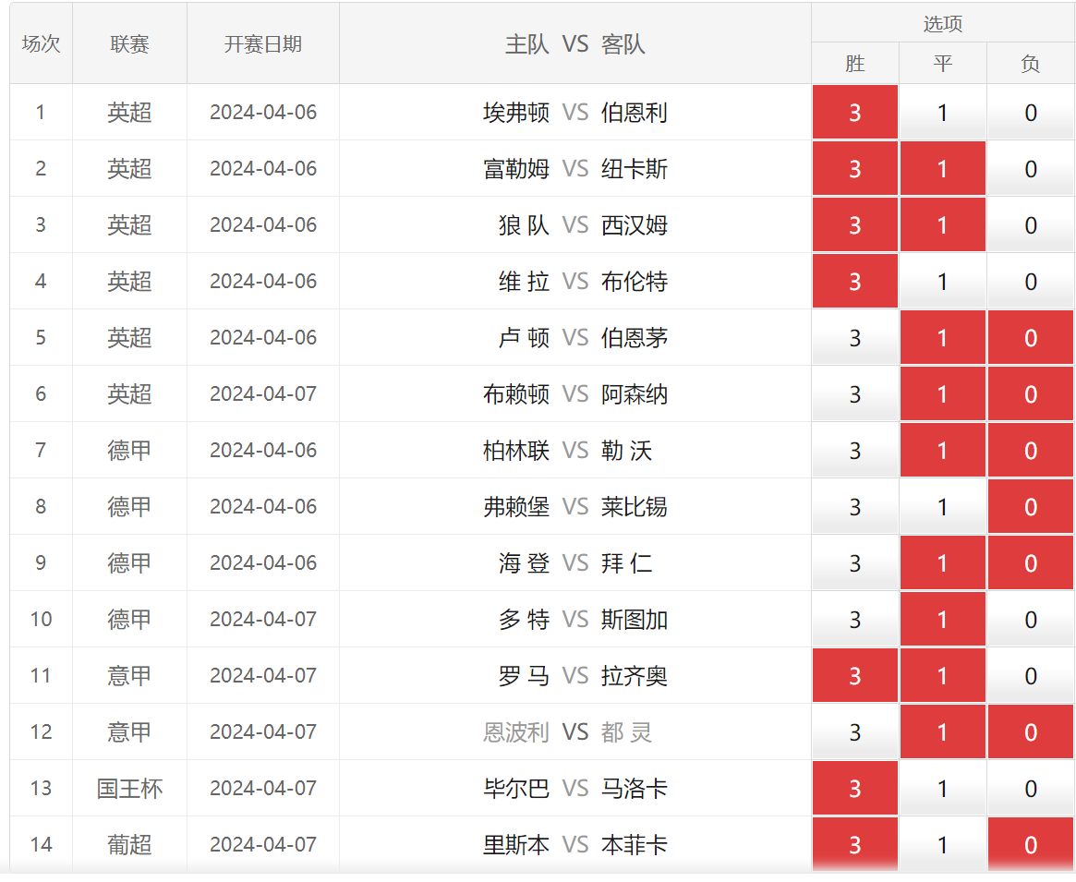Click team name 埃弗顿 in match 1
Screen dimensions: 1076x882
tap(516, 112)
